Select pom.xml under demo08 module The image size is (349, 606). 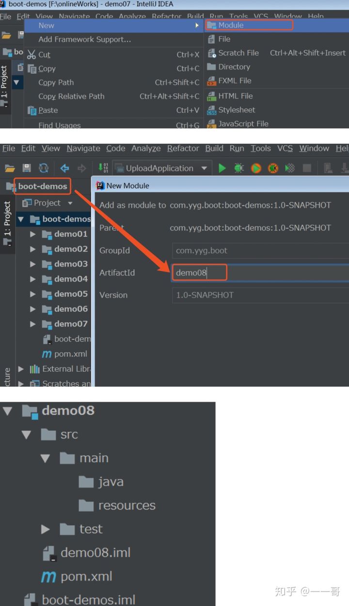click(x=86, y=576)
